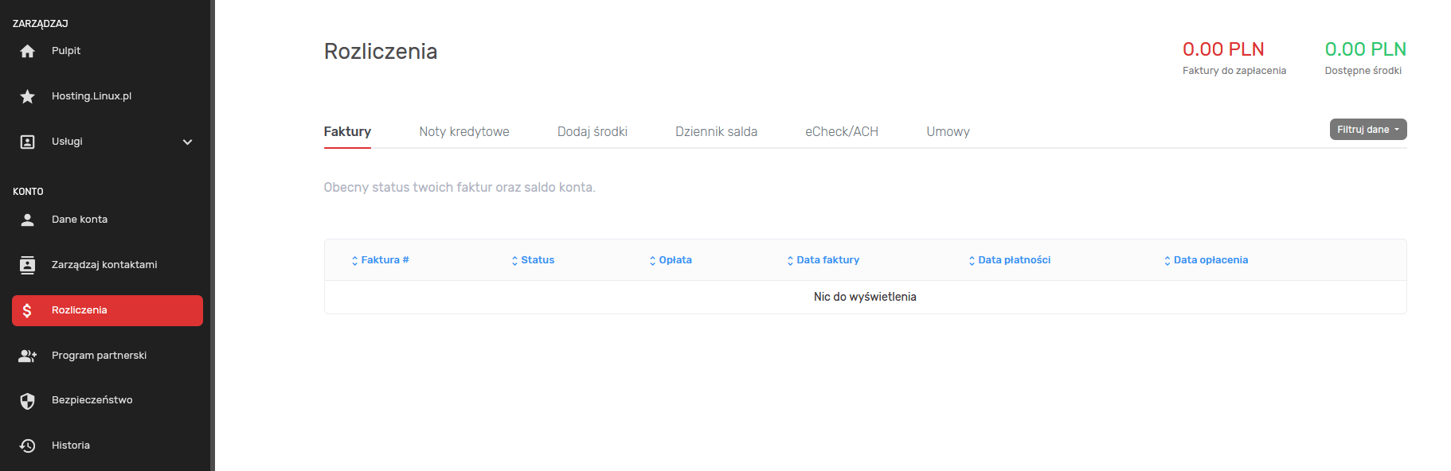Open the Filtruj dane dropdown
The image size is (1451, 471).
(1368, 130)
